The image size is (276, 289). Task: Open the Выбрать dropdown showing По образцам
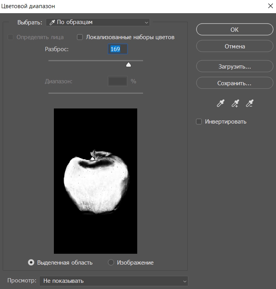click(98, 22)
